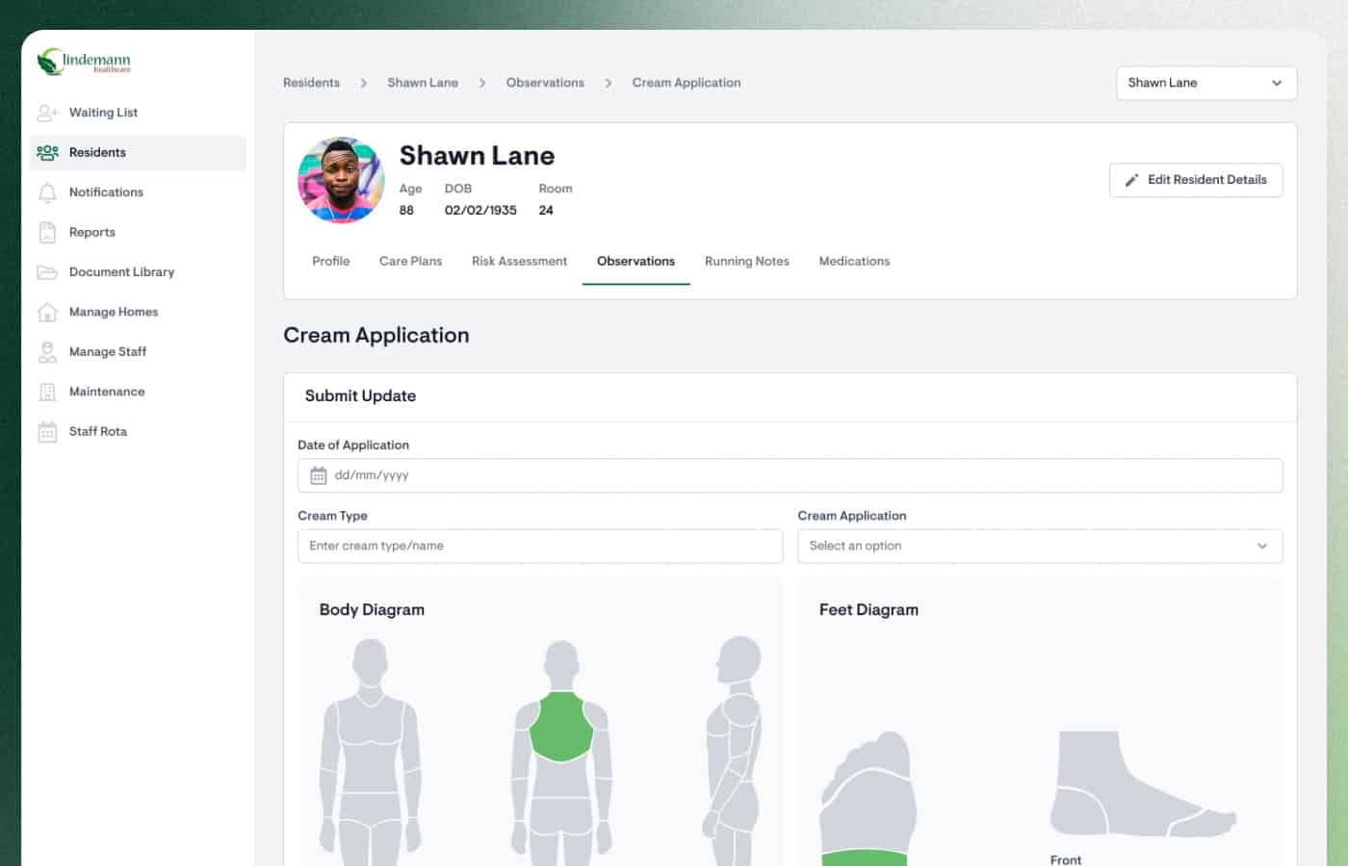The image size is (1348, 866).
Task: Click the chevron after Shawn Lane breadcrumb
Action: (x=482, y=83)
